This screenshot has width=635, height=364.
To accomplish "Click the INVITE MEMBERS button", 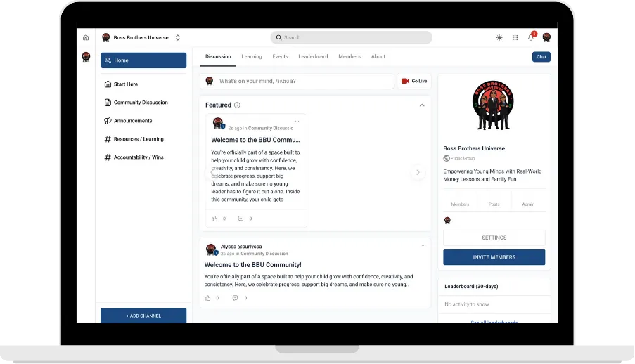I will coord(494,257).
